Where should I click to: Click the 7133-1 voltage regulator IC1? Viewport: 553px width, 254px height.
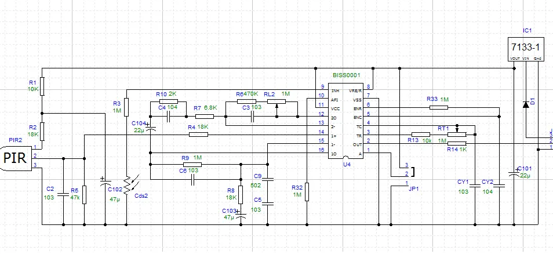pos(526,48)
